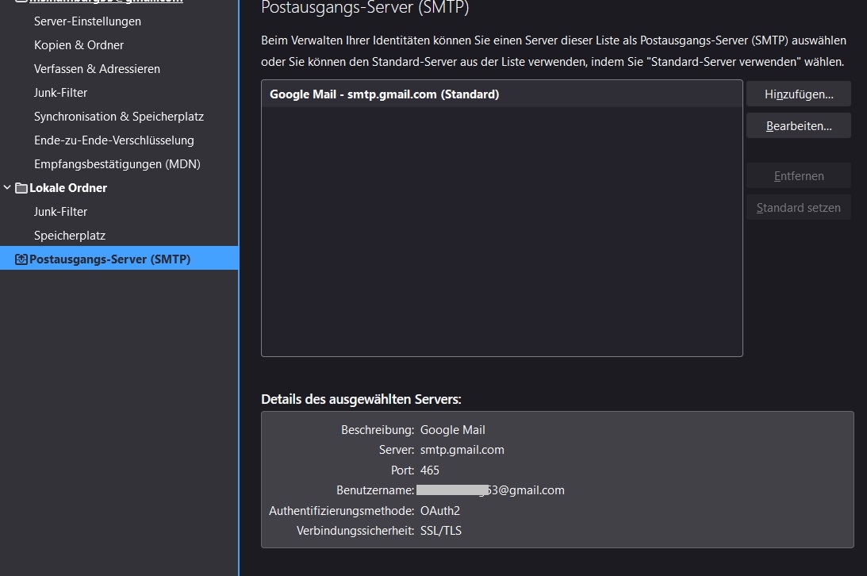
Task: Click the folder icon beside Lokale Ordner
Action: click(x=21, y=188)
